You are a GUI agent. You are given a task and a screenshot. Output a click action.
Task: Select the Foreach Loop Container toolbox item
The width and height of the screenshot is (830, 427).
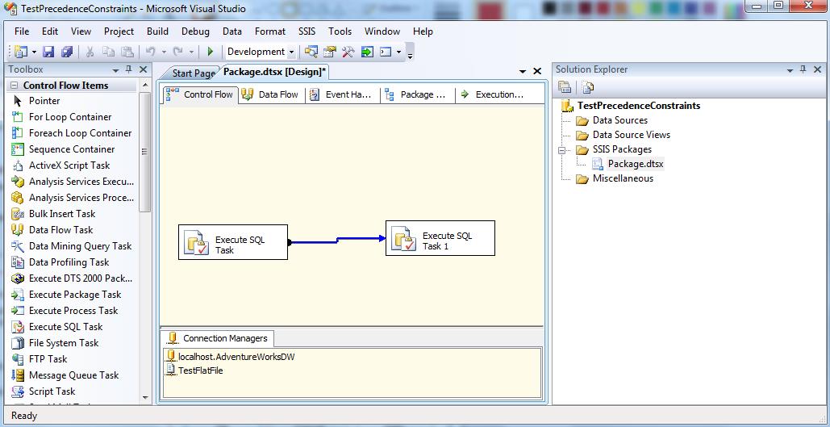tap(80, 133)
